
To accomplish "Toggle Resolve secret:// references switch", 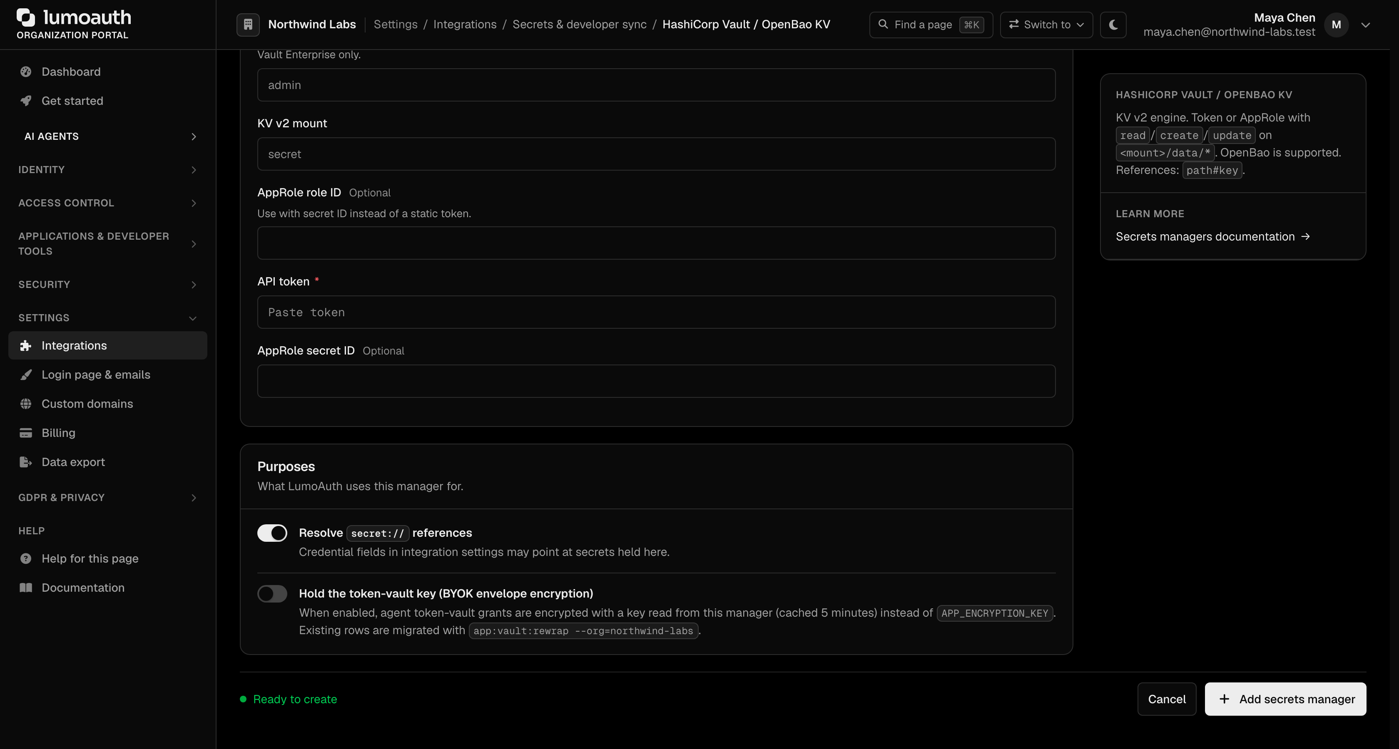I will 272,533.
